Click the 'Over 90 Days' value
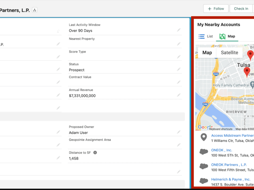Image resolution: width=254 pixels, height=190 pixels. click(x=81, y=31)
